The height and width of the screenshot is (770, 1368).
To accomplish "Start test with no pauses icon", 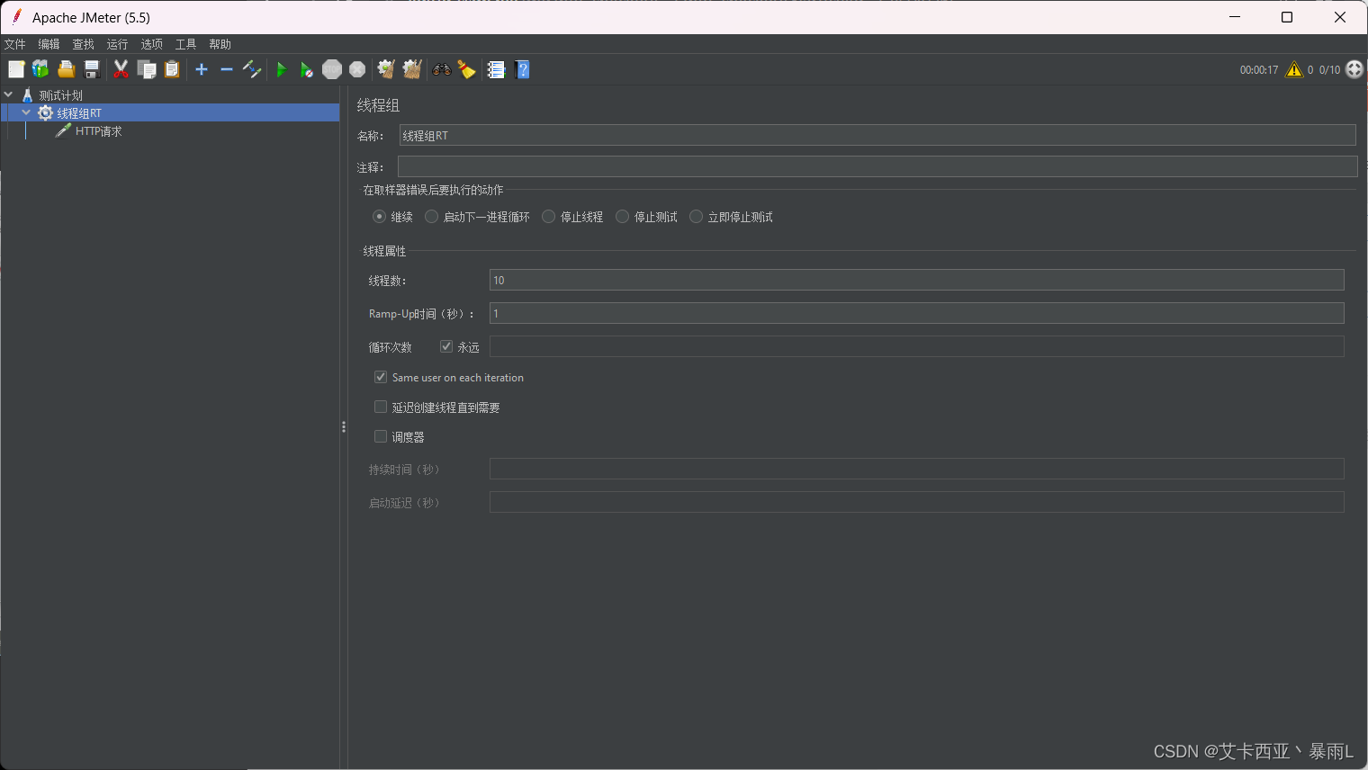I will (x=307, y=69).
